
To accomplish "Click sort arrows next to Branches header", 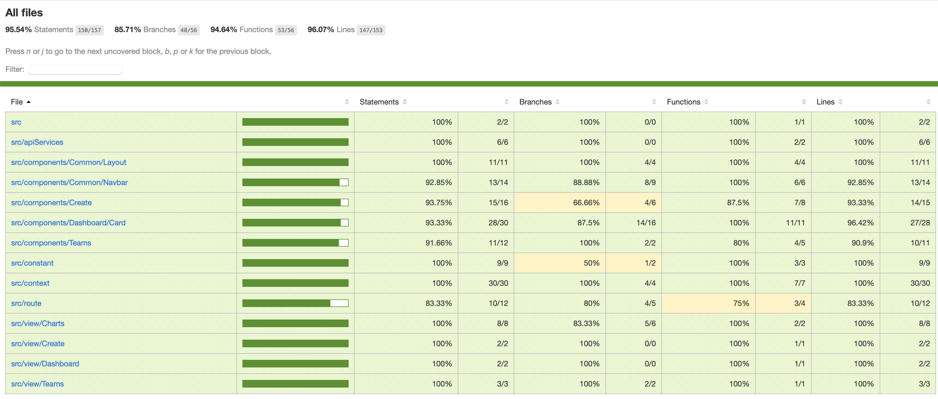I will tap(558, 102).
